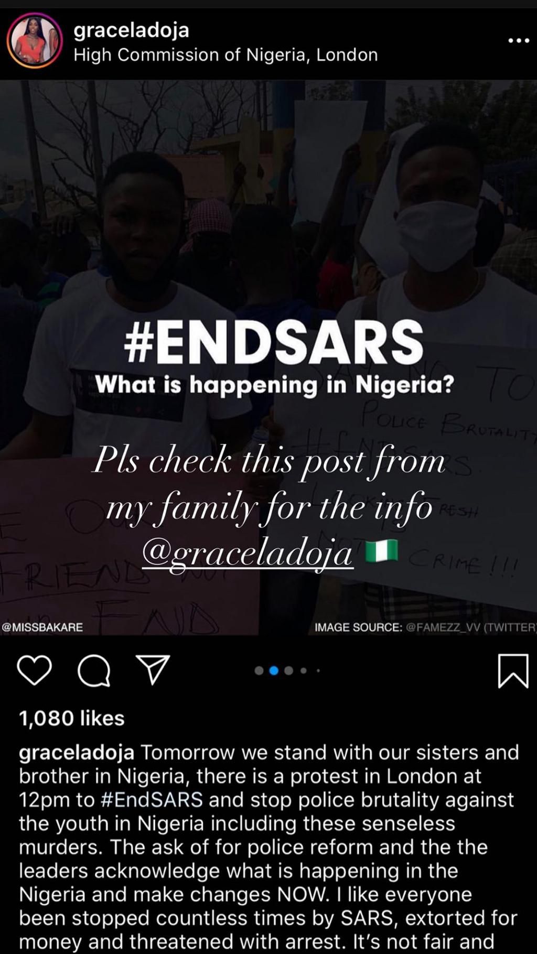Jump to the first carousel dot

click(259, 670)
